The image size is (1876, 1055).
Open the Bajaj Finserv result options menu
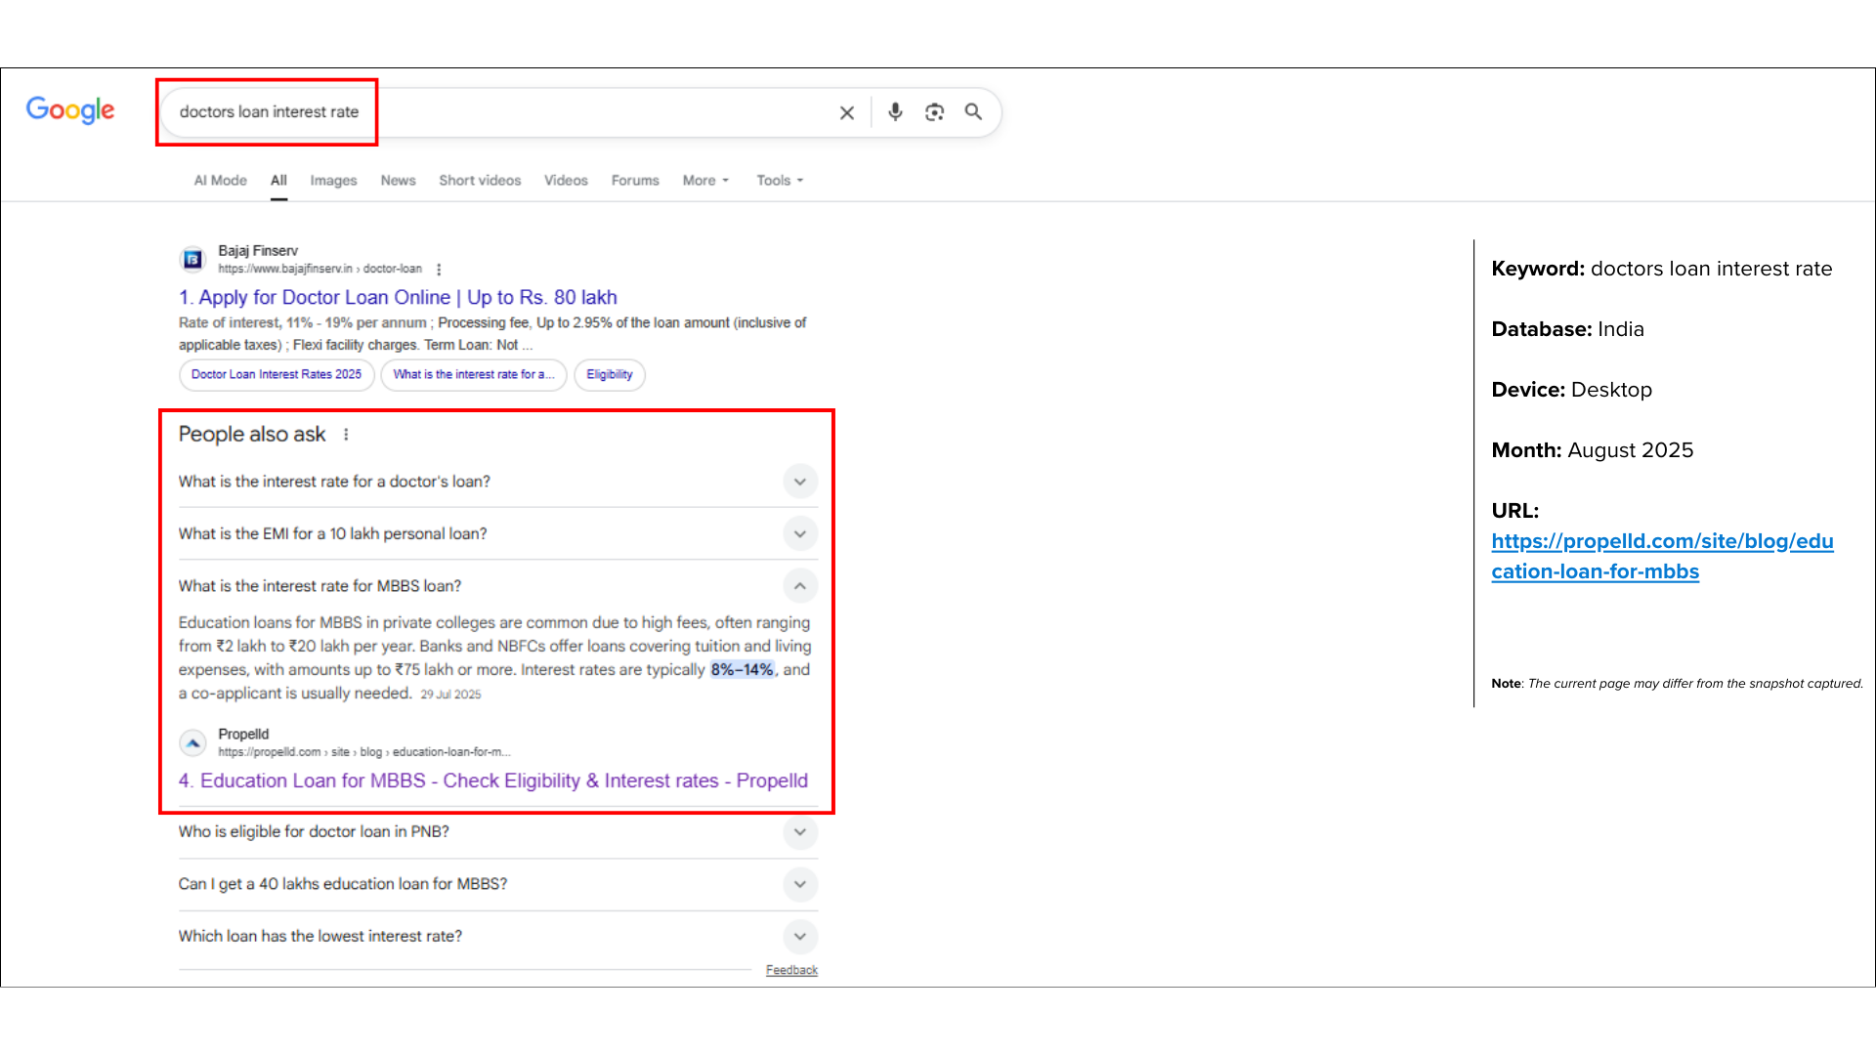[x=439, y=270]
